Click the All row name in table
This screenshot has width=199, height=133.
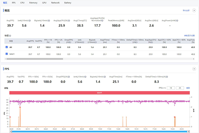11,47
